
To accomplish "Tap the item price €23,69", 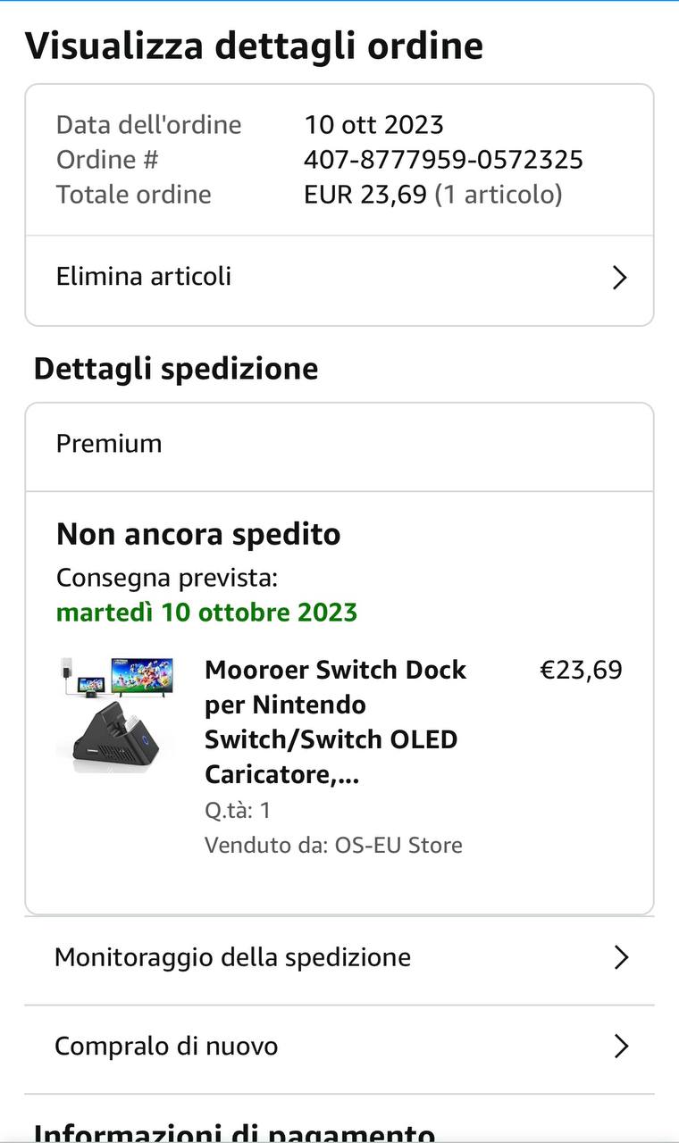I will pyautogui.click(x=581, y=670).
